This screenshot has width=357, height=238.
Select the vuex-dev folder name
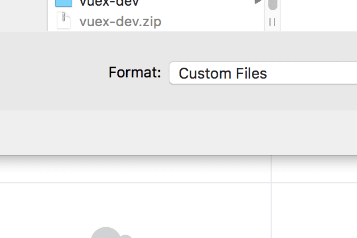(109, 3)
